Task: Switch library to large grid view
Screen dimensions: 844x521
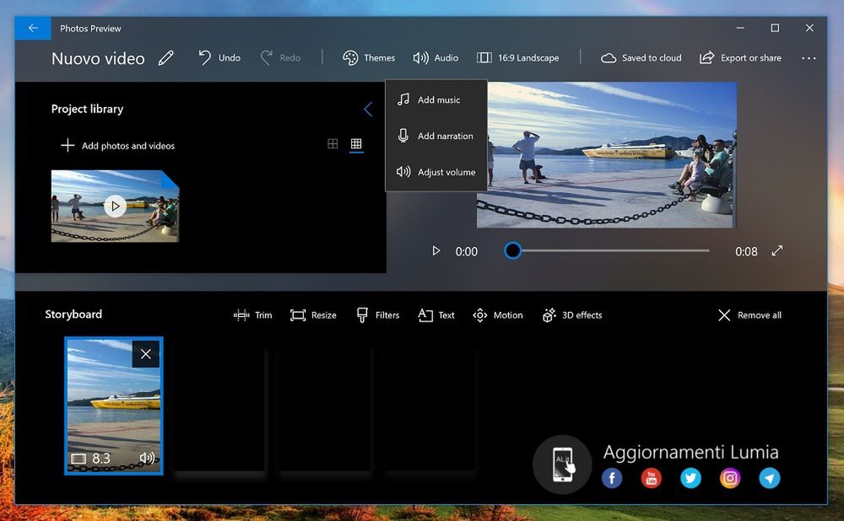Action: (x=333, y=144)
